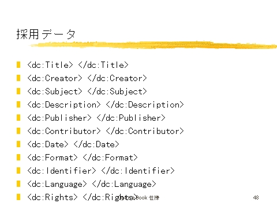Click the dc:Subject tag line
This screenshot has width=277, height=207.
(x=87, y=91)
